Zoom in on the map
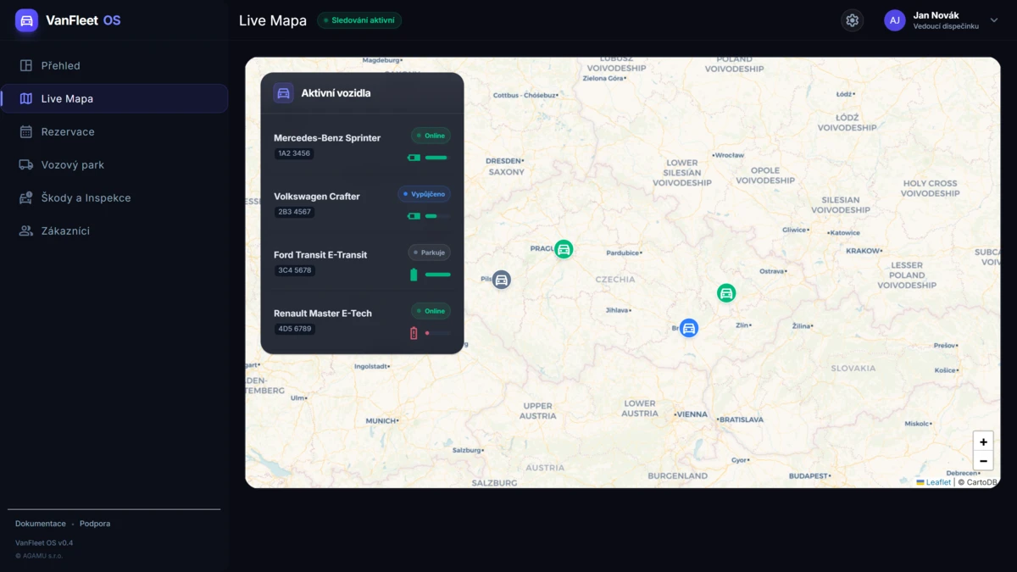Viewport: 1017px width, 572px height. [x=983, y=441]
